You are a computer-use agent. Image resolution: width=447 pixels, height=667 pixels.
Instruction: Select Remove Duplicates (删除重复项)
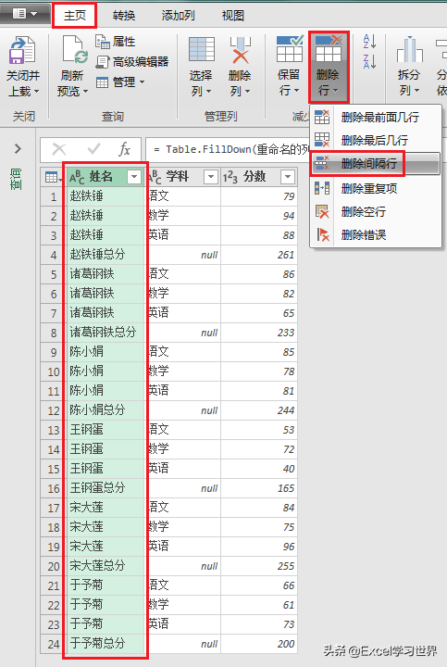coord(376,188)
